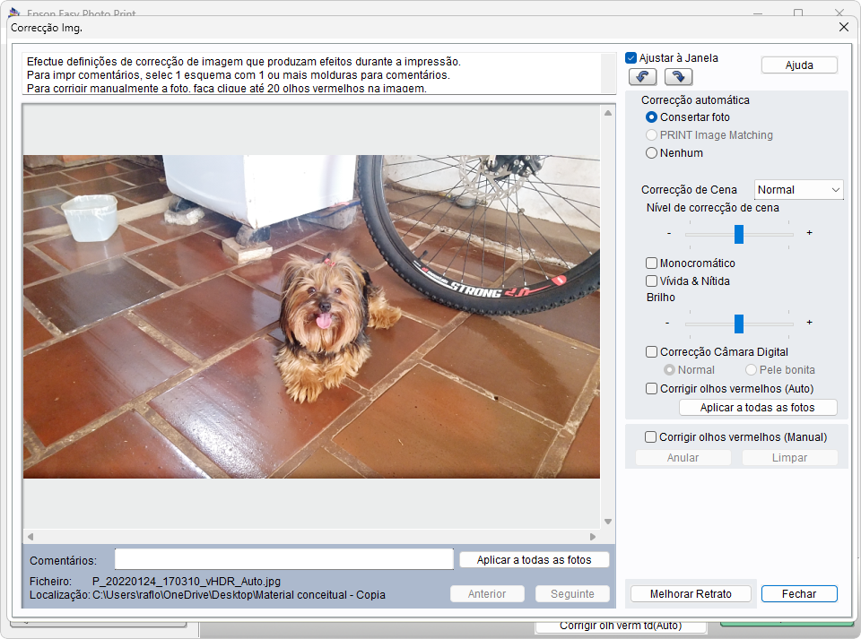Screen dimensions: 861x639
Task: Click the Comentários text field
Action: [x=284, y=559]
